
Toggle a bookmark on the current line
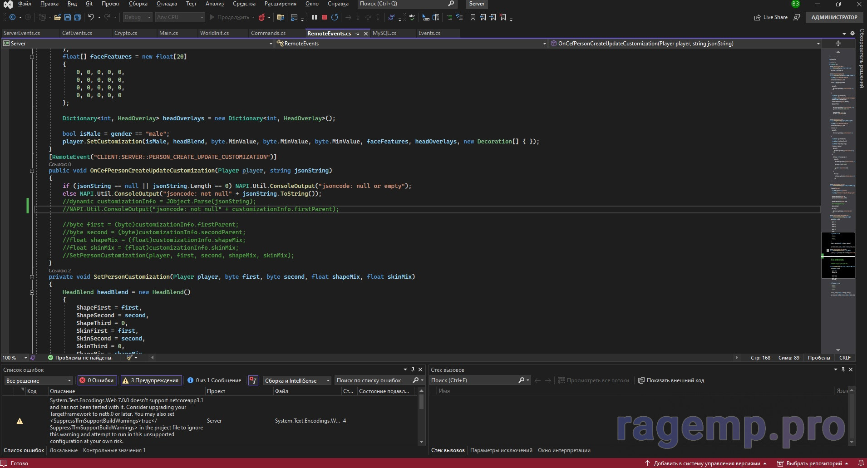click(x=473, y=17)
